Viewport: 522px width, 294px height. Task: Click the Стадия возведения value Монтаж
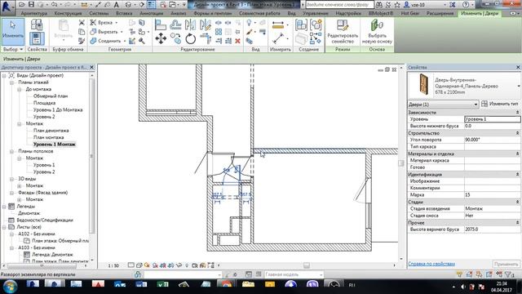(x=493, y=209)
